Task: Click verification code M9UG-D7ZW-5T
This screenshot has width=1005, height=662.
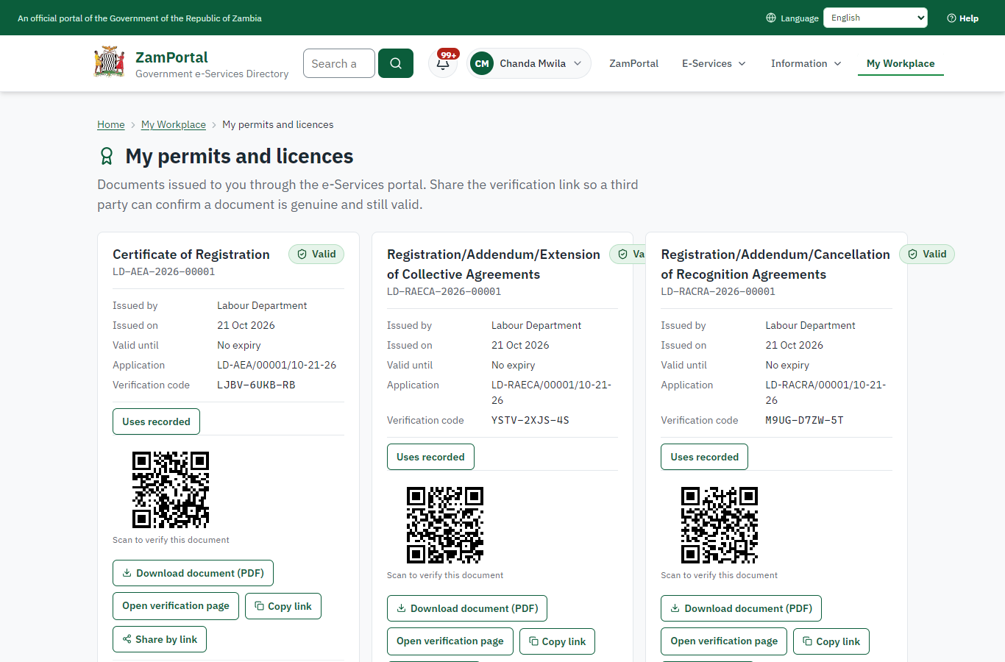Action: pyautogui.click(x=804, y=420)
